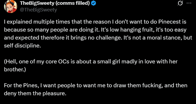Select the post's first line starting "I explained"
Image resolution: width=196 pixels, height=104 pixels.
(95, 22)
